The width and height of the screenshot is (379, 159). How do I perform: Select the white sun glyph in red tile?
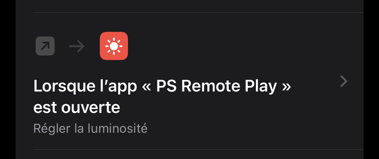(114, 46)
